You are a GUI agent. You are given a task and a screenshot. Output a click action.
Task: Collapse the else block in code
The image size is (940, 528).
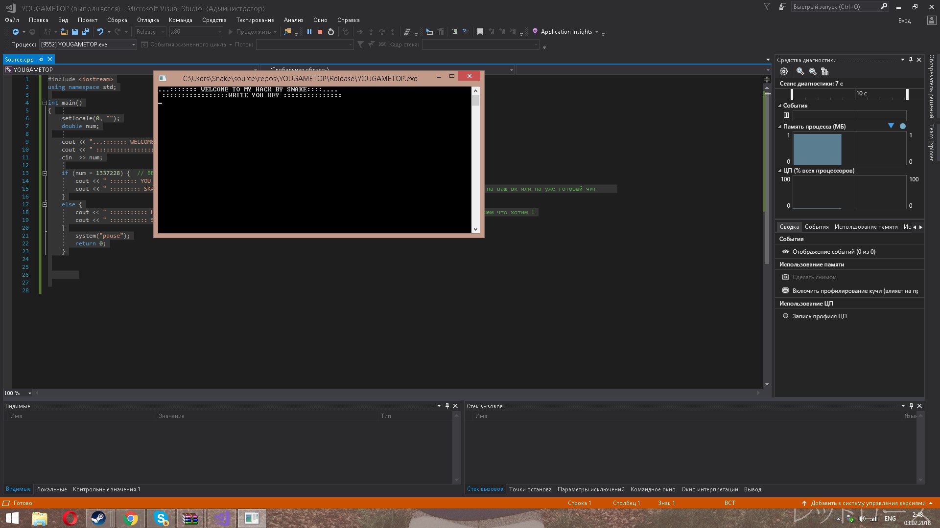(45, 204)
